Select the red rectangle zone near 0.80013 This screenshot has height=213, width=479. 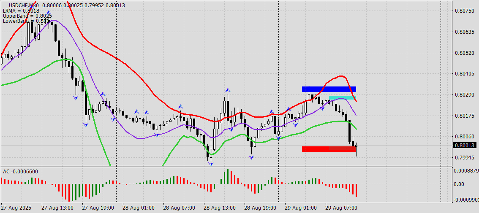[329, 149]
